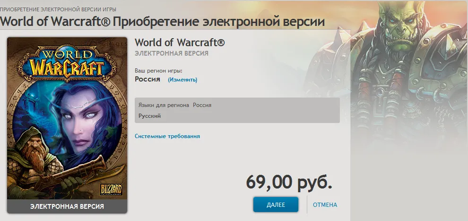Screen dimensions: 468x221
Task: Click the Россия region name
Action: [147, 80]
